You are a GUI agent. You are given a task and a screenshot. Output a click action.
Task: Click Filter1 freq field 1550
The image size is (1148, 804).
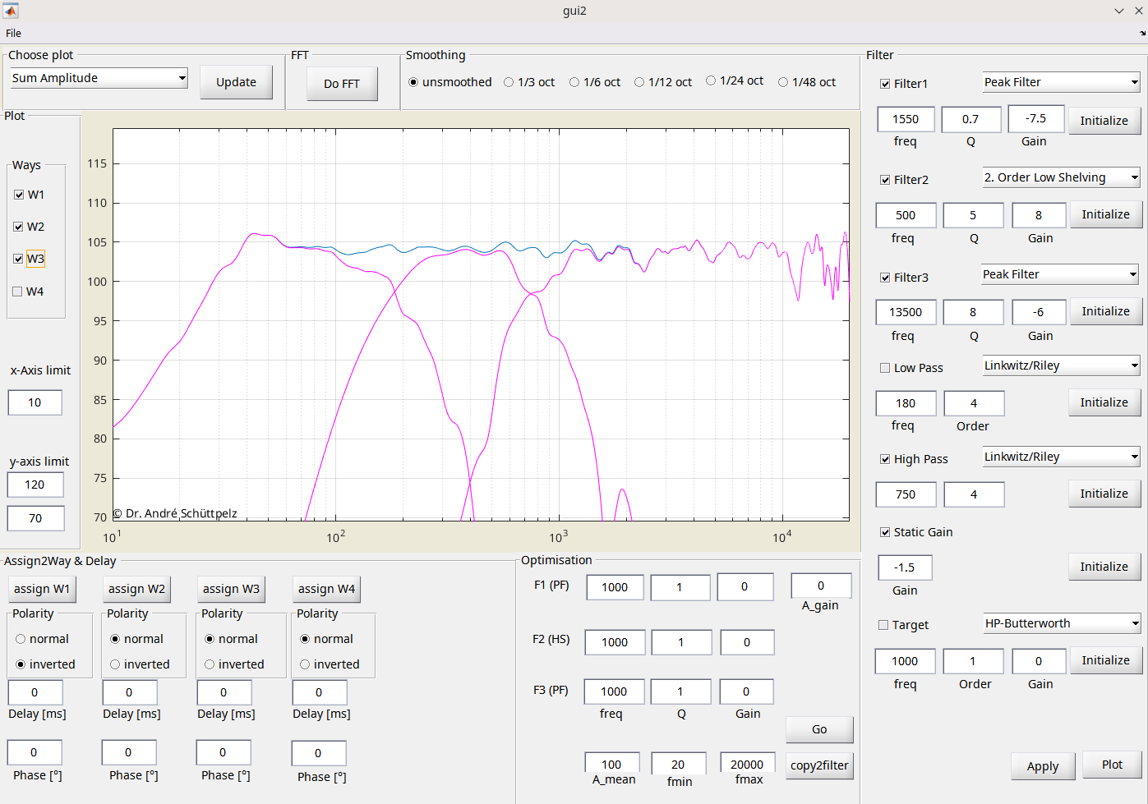pos(906,119)
